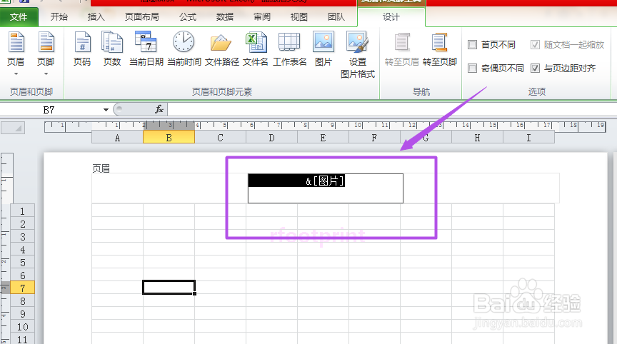Click the center header box with &[图片]
617x344 pixels.
[326, 188]
